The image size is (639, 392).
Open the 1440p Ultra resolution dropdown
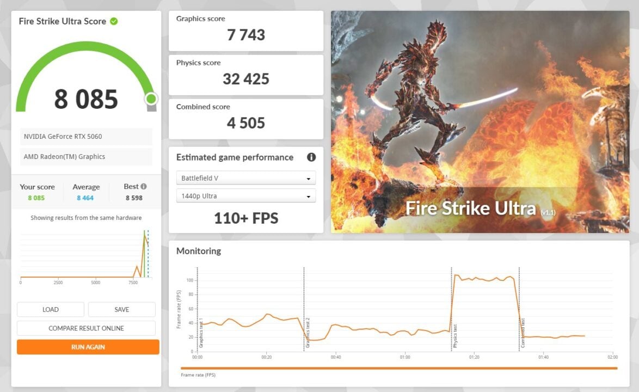[x=245, y=196]
